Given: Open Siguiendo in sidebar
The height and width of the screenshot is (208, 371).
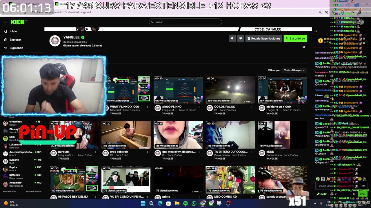Looking at the screenshot, I should pyautogui.click(x=16, y=48).
